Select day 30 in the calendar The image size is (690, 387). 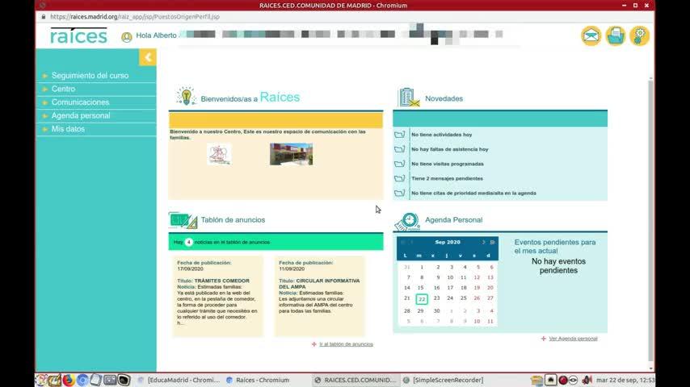(436, 311)
